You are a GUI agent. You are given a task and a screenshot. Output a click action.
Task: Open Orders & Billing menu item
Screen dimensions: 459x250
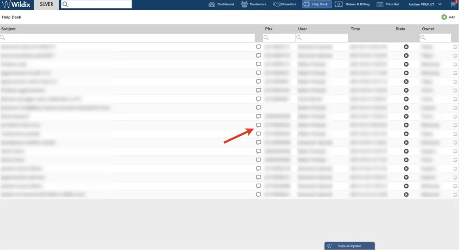click(352, 4)
